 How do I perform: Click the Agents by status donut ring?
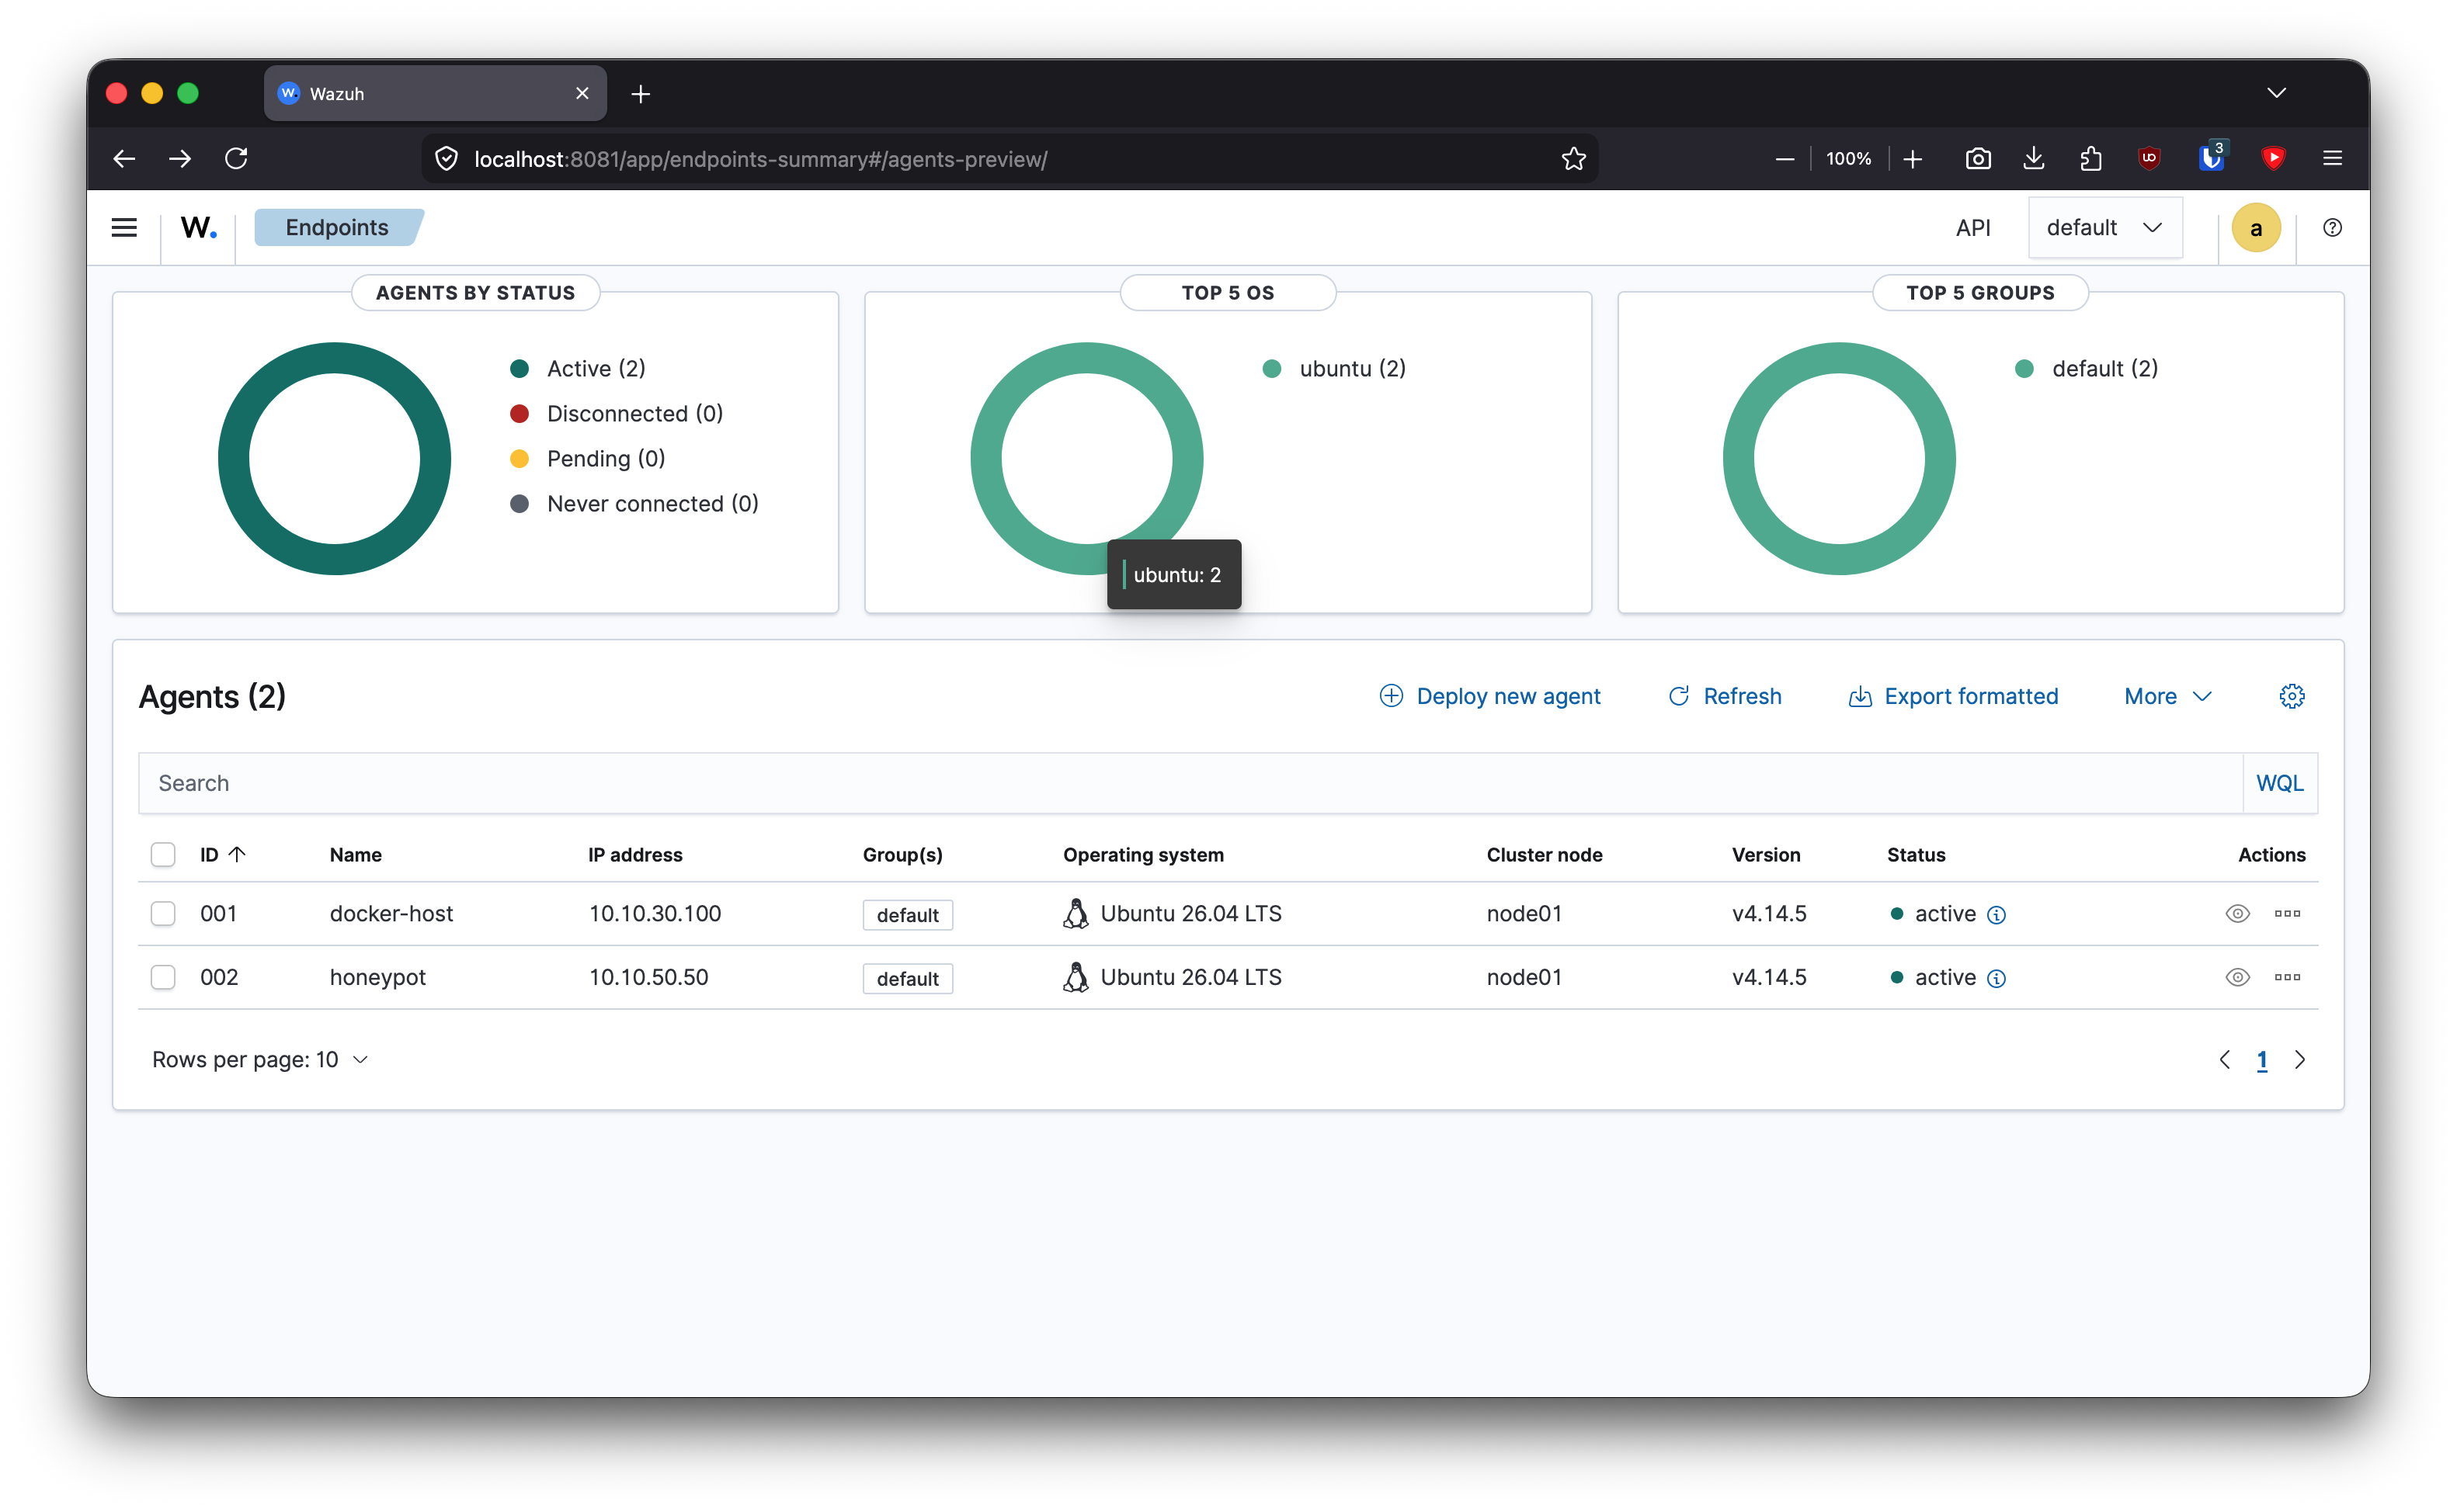[234, 459]
